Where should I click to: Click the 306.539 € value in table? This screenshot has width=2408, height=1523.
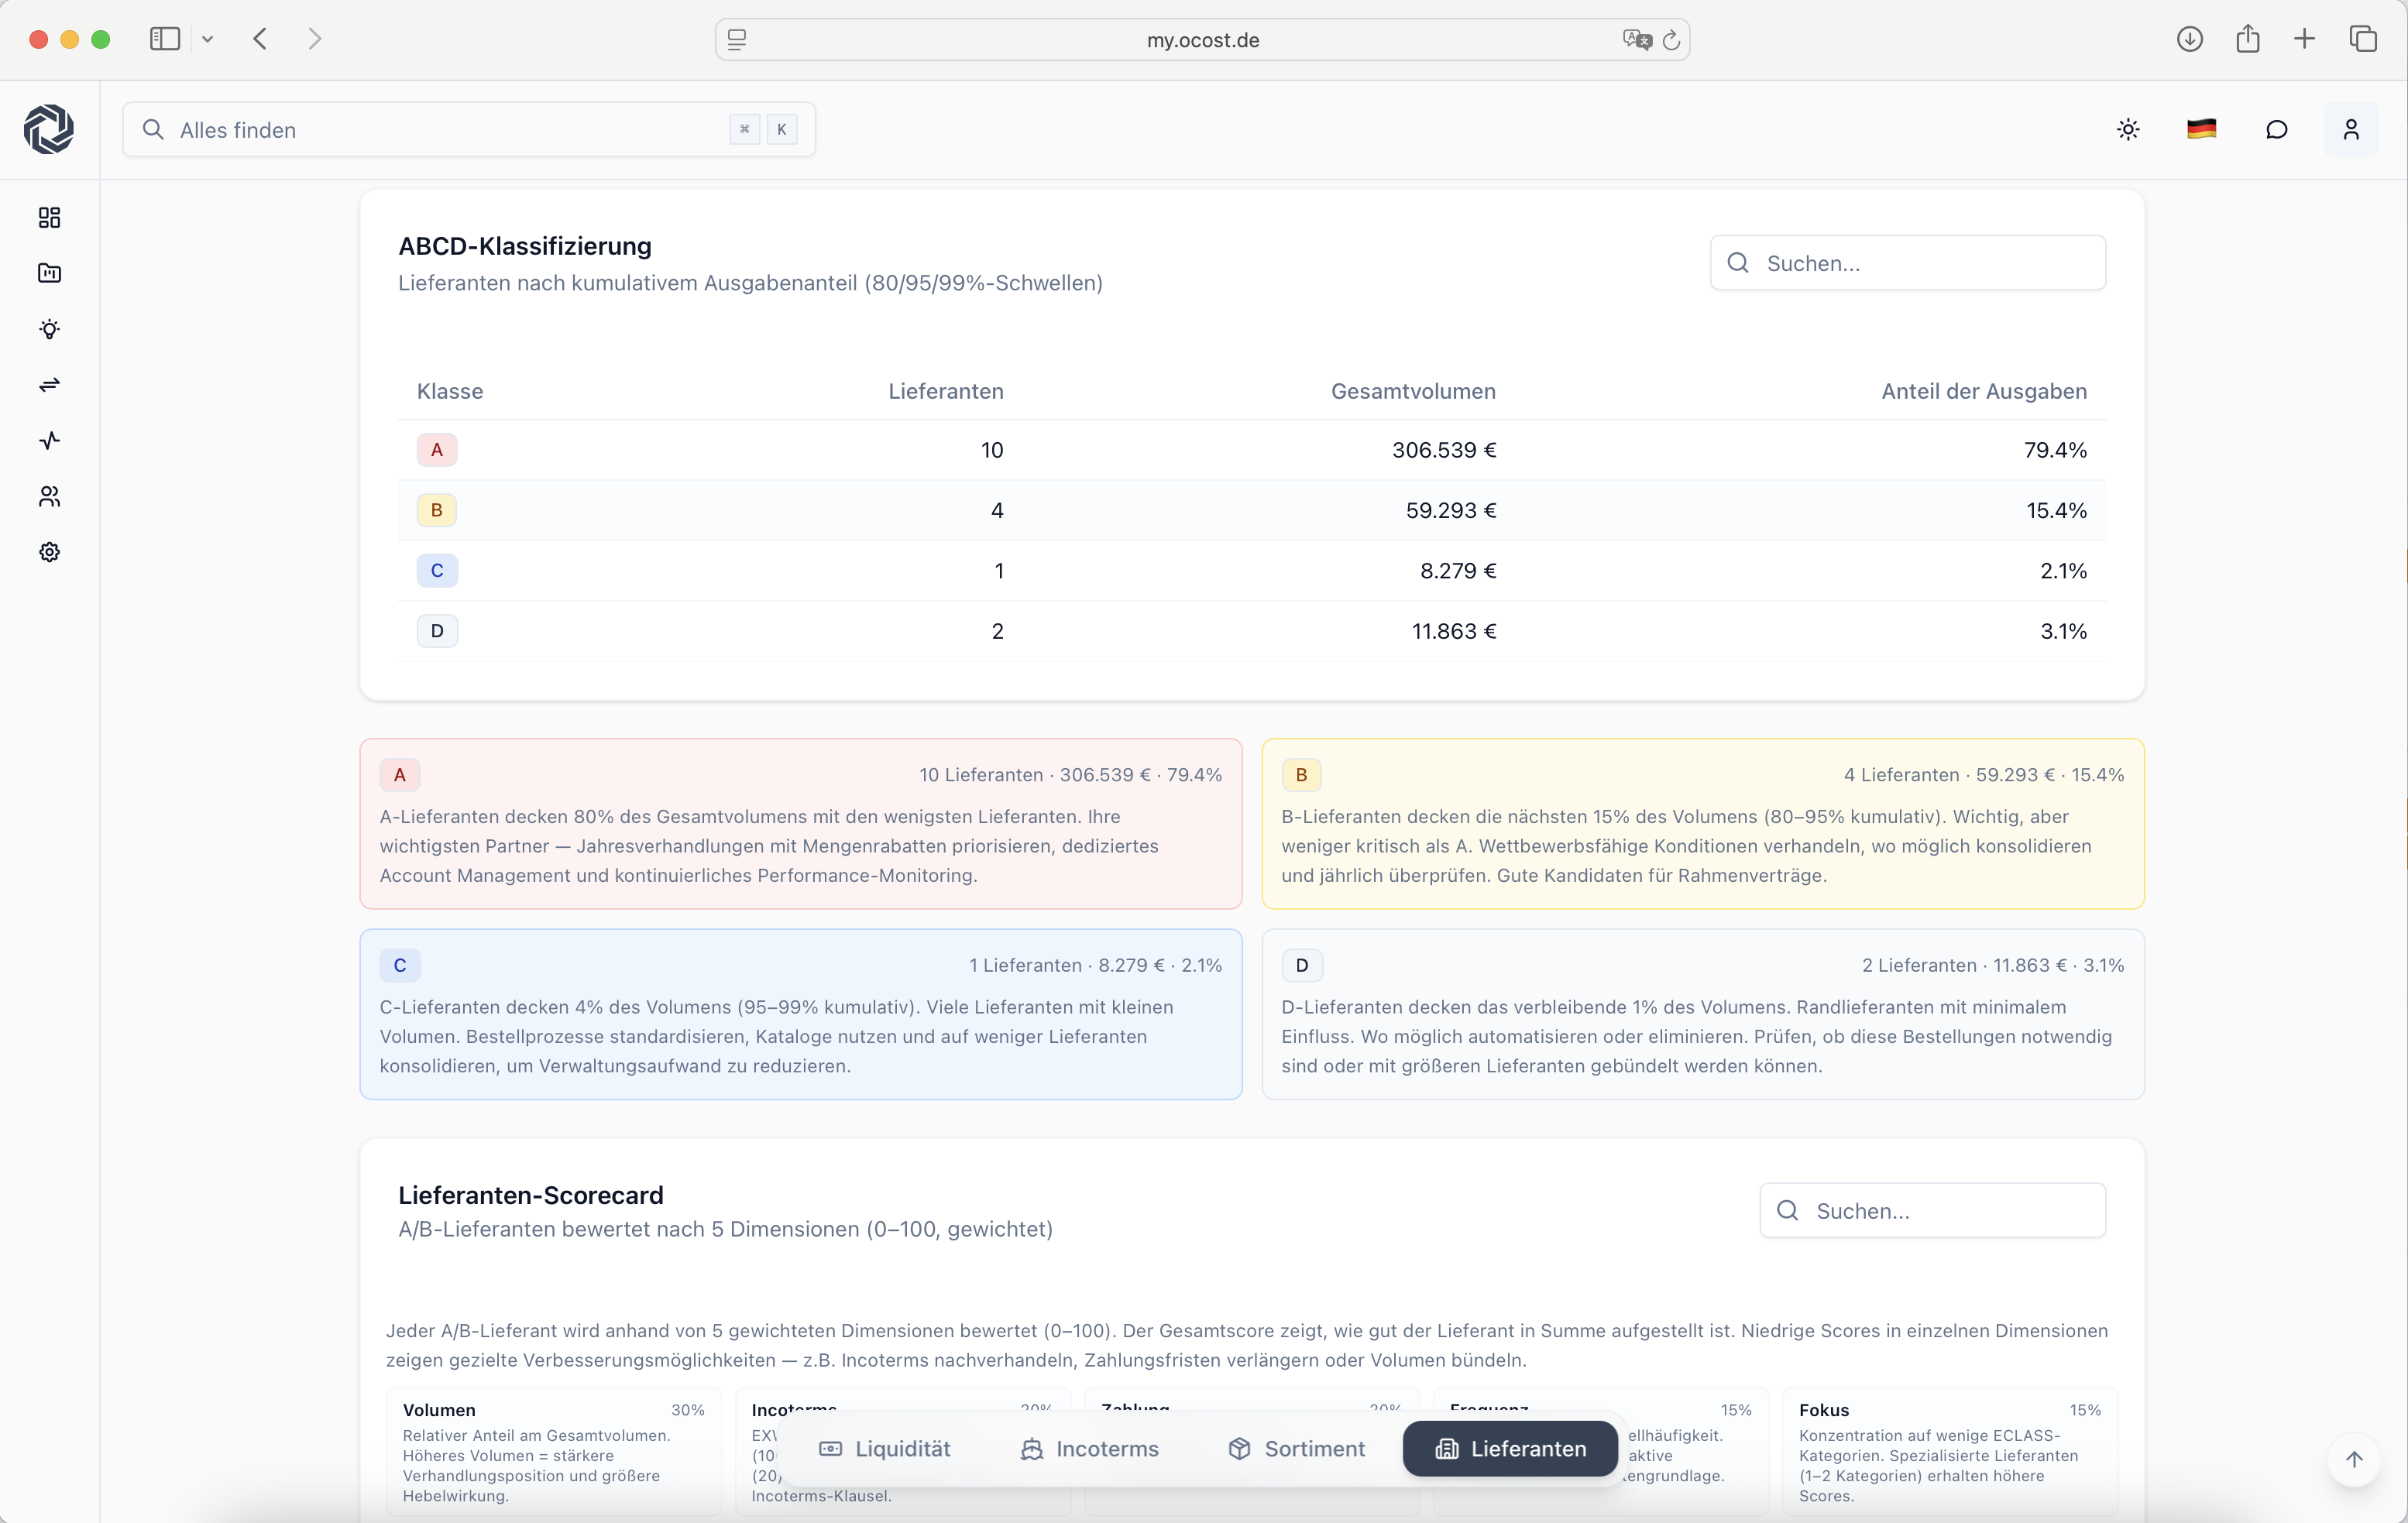click(x=1444, y=450)
